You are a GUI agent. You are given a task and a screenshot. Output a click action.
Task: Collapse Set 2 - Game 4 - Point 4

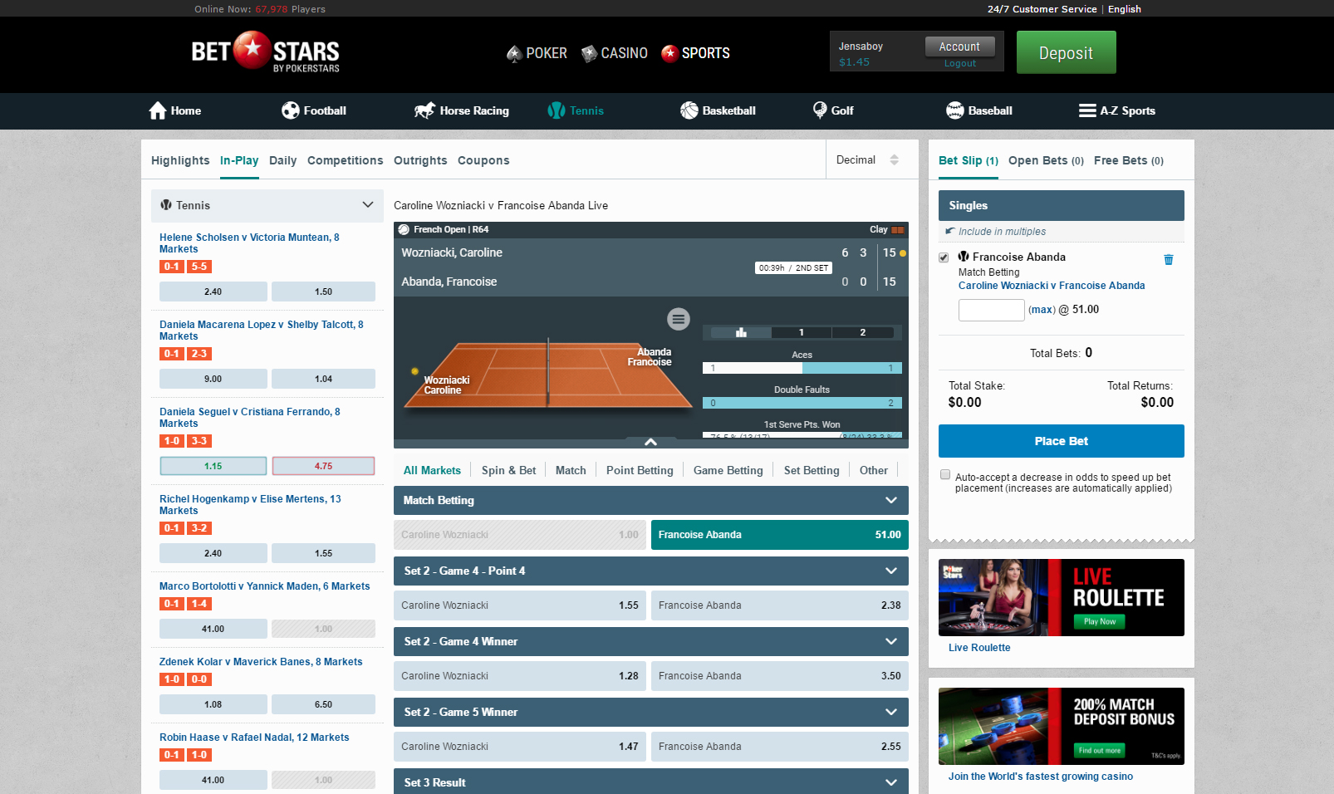tap(651, 571)
